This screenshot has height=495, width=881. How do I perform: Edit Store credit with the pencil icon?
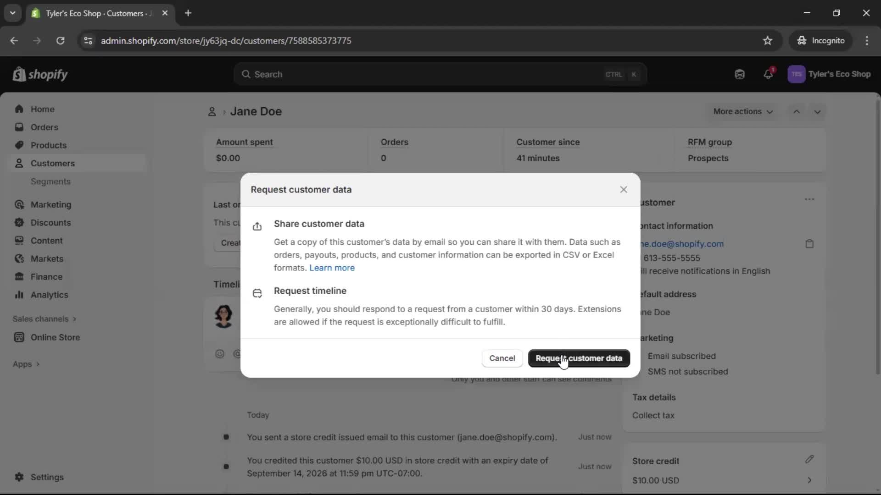[x=810, y=459]
